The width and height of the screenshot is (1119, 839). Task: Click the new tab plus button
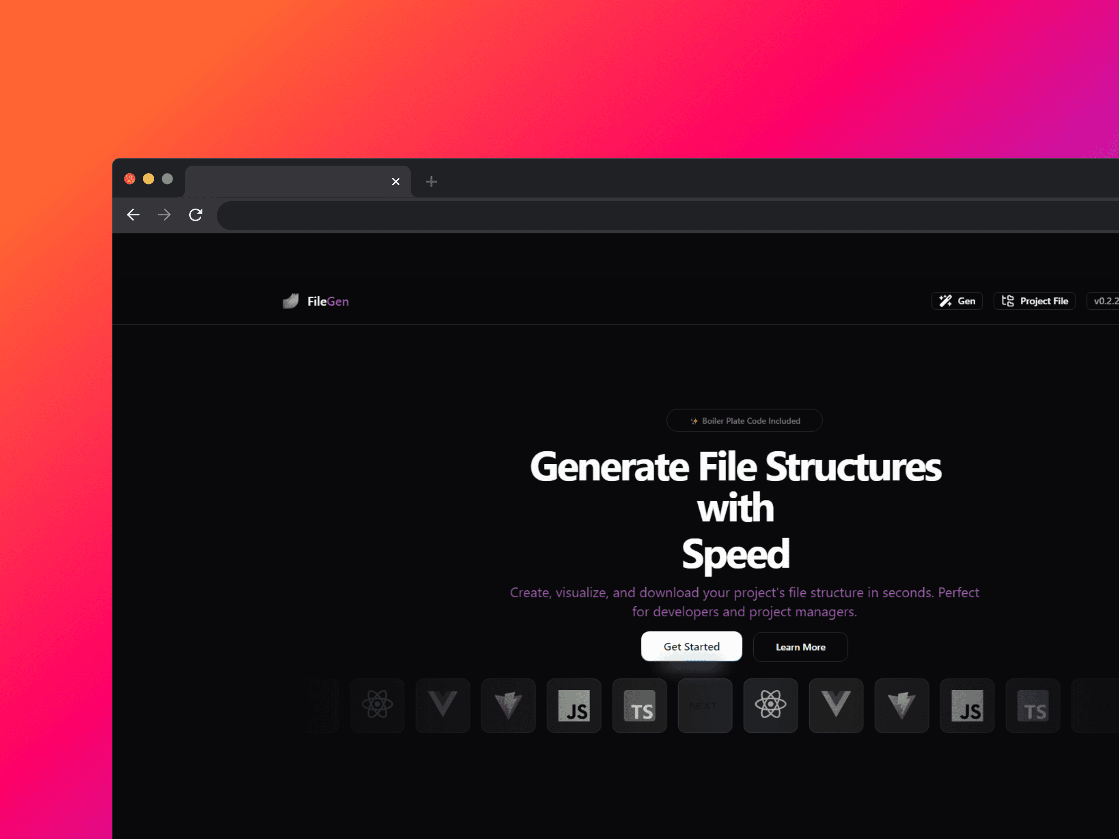(x=432, y=181)
